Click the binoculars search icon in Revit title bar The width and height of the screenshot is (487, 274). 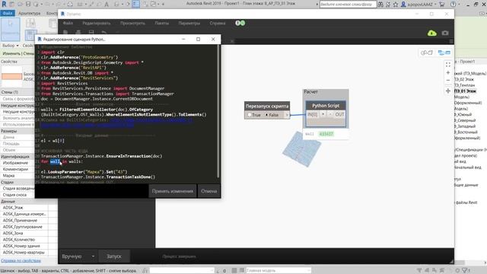(x=380, y=5)
